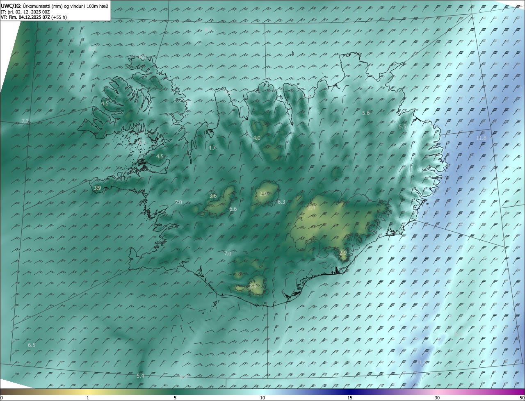Click the 6.3 value east of Hofsjökull
525x401 pixels.
pyautogui.click(x=281, y=202)
